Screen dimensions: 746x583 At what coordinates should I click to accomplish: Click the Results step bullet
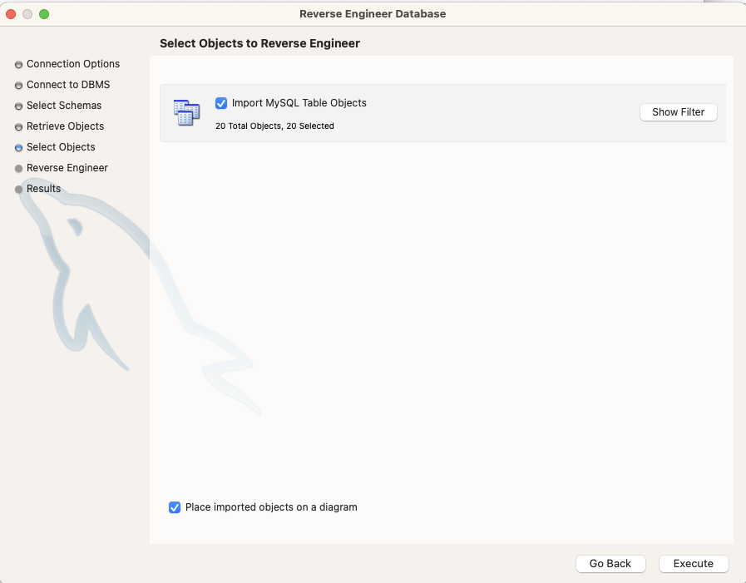18,190
